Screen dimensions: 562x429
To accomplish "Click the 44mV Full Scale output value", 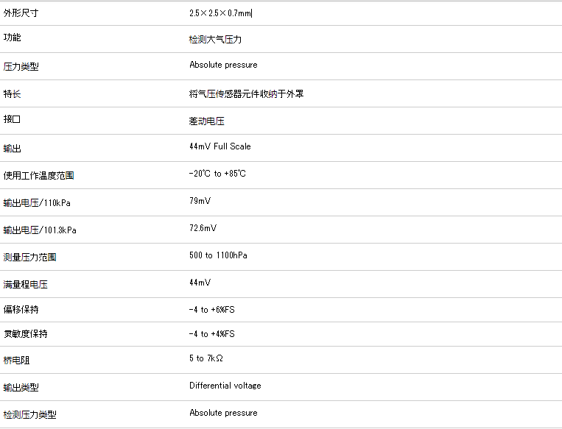I will pos(219,146).
